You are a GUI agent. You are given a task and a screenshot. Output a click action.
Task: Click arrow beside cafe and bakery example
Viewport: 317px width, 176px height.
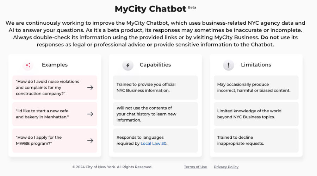coord(90,114)
